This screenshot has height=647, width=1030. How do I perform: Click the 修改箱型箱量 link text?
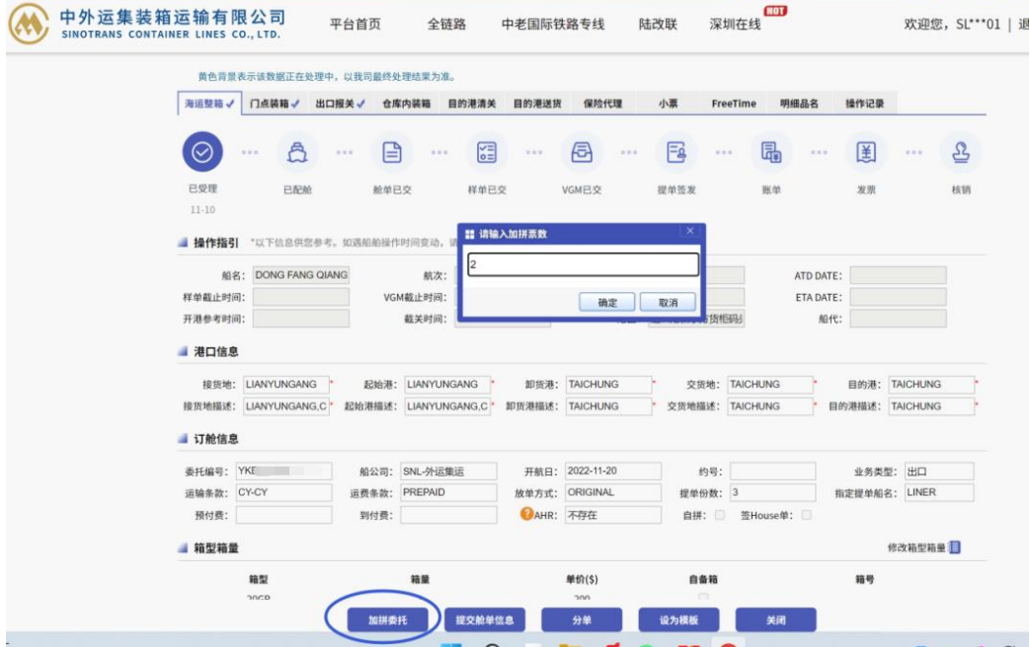point(916,547)
